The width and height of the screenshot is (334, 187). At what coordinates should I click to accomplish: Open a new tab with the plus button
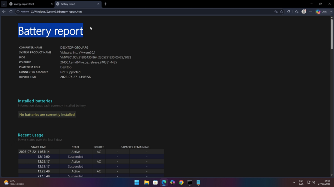coord(105,4)
